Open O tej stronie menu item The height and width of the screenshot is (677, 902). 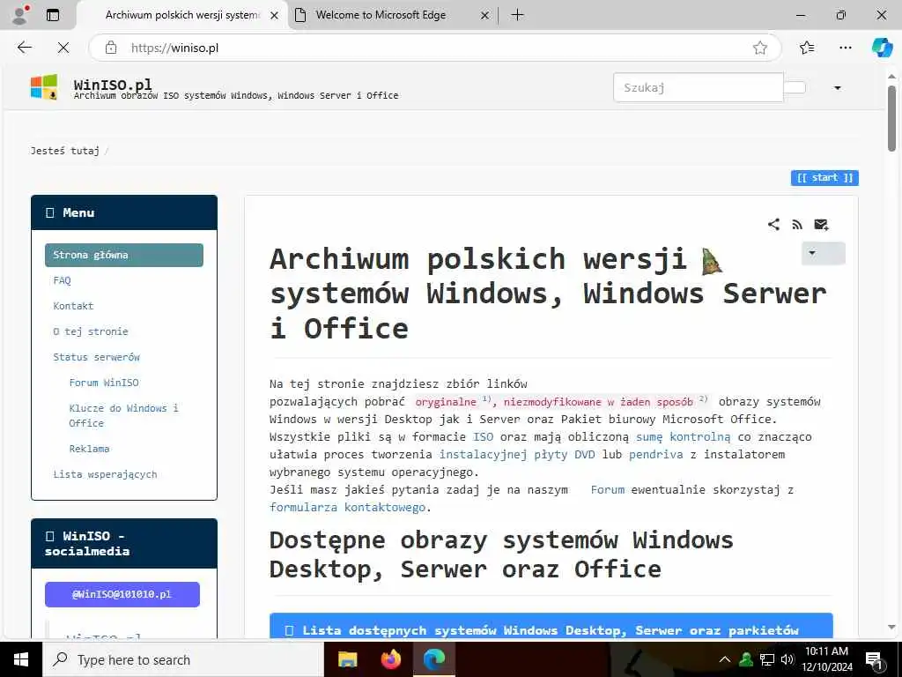[x=91, y=331]
